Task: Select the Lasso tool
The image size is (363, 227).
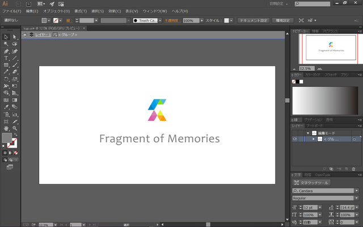Action: [15, 44]
